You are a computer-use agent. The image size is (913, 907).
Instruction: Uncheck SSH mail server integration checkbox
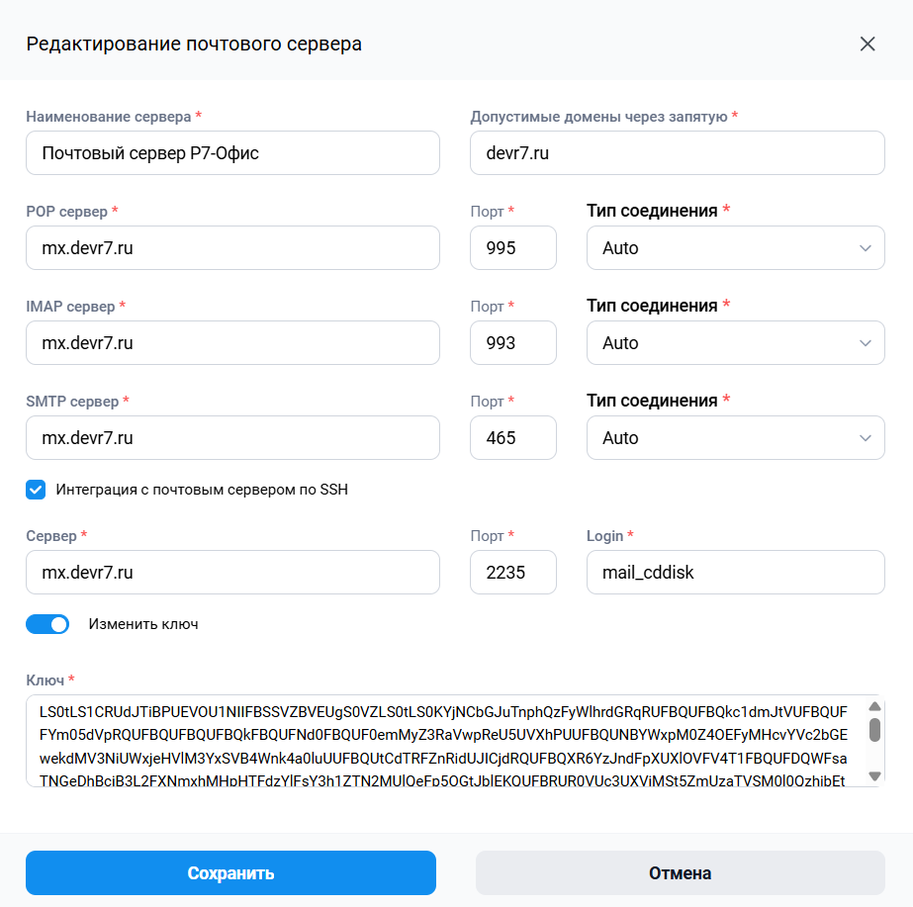click(36, 490)
